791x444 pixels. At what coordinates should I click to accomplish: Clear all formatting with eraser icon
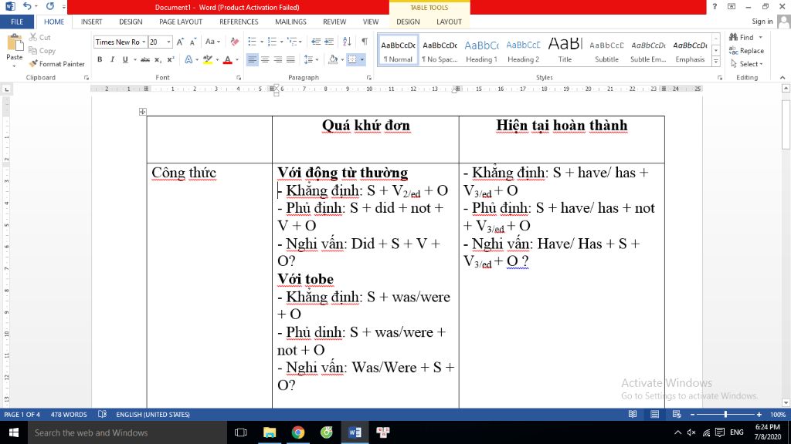235,42
